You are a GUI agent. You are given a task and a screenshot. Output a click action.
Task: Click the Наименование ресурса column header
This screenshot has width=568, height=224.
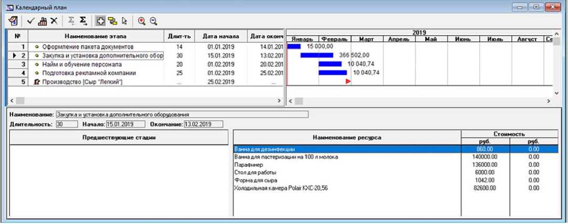[347, 137]
